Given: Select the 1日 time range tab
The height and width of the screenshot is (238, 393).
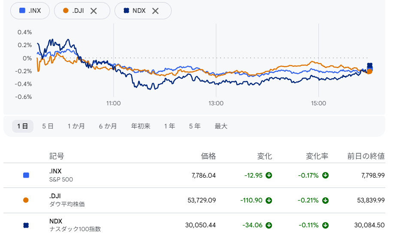Looking at the screenshot, I should [23, 126].
